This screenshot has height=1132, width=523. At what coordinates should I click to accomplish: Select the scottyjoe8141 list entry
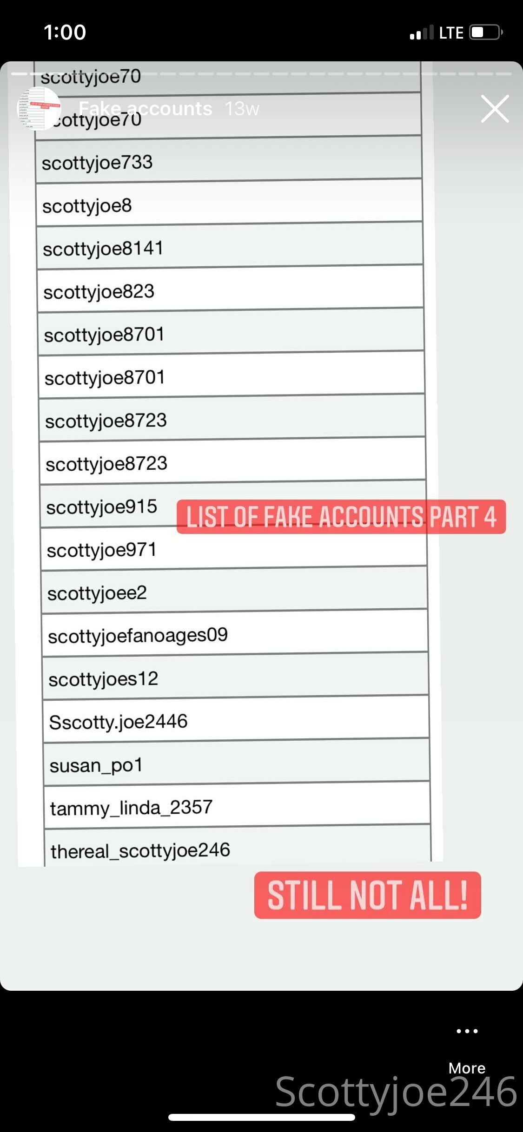pyautogui.click(x=230, y=245)
